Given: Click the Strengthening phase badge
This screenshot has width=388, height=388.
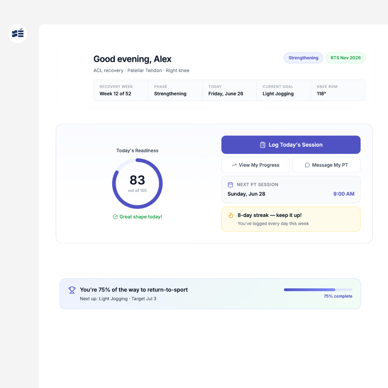Looking at the screenshot, I should [303, 58].
